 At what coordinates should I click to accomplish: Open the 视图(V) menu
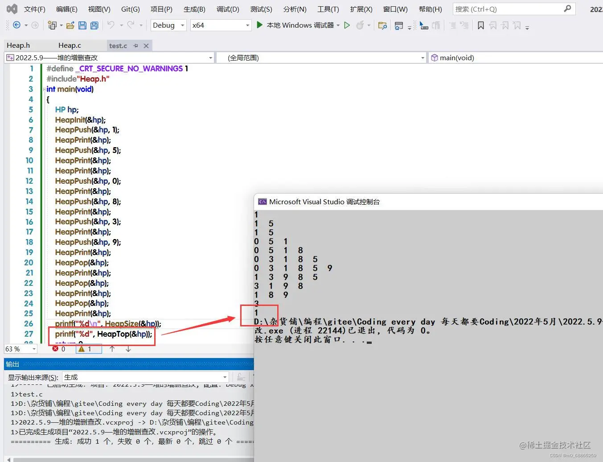(99, 9)
